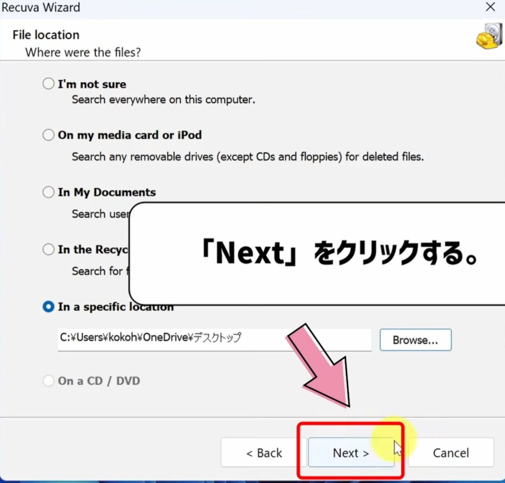The height and width of the screenshot is (483, 505).
Task: Click the file path input field
Action: pyautogui.click(x=215, y=339)
